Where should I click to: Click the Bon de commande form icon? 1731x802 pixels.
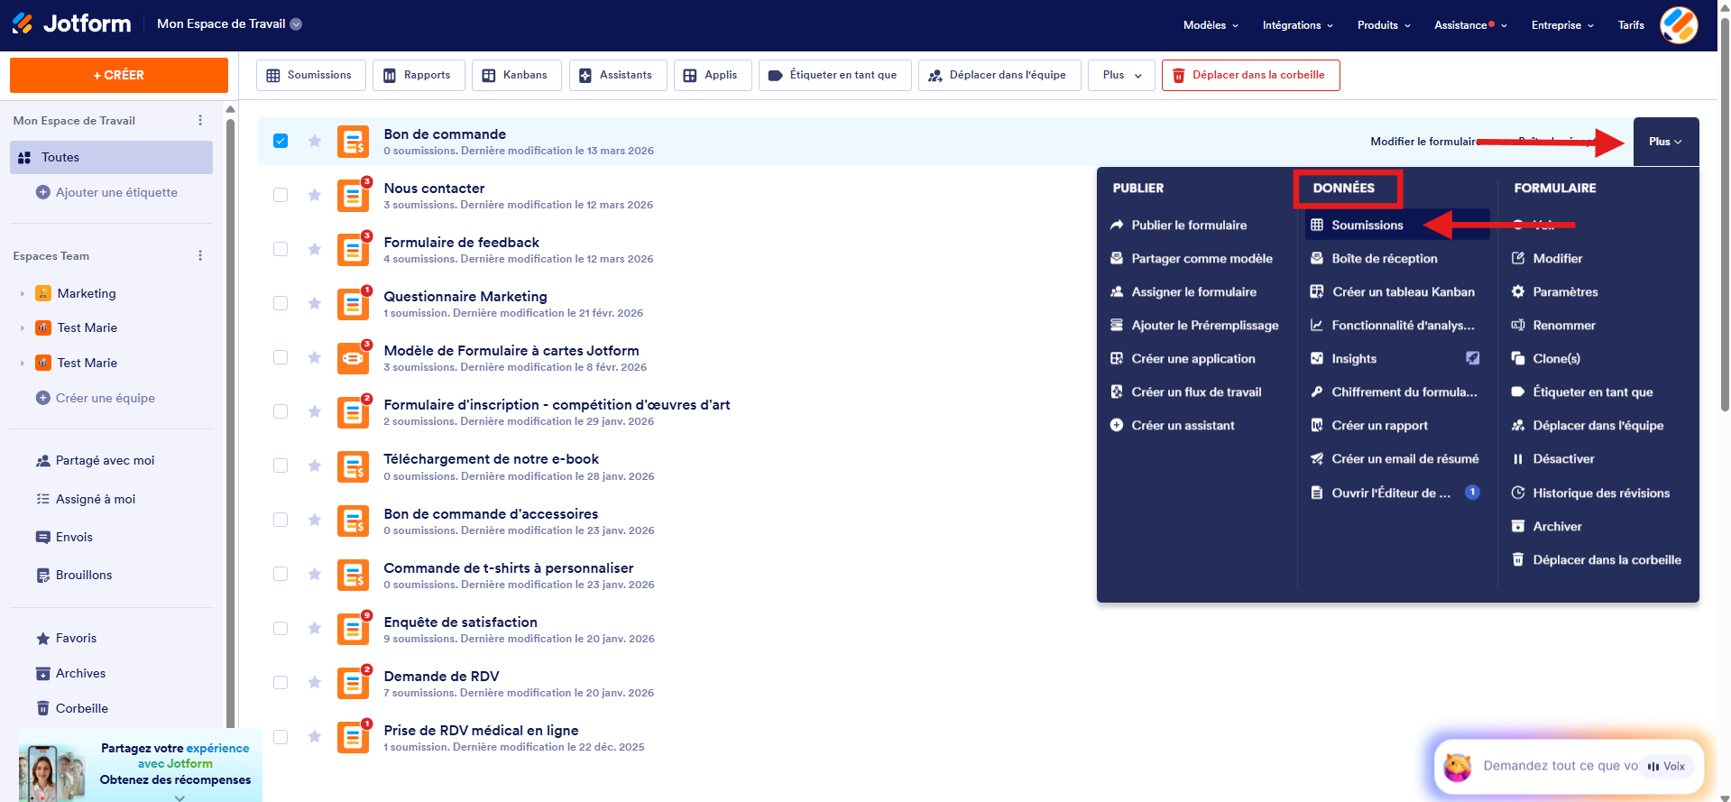pyautogui.click(x=353, y=142)
